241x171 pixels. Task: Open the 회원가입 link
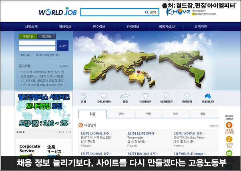pyautogui.click(x=25, y=55)
